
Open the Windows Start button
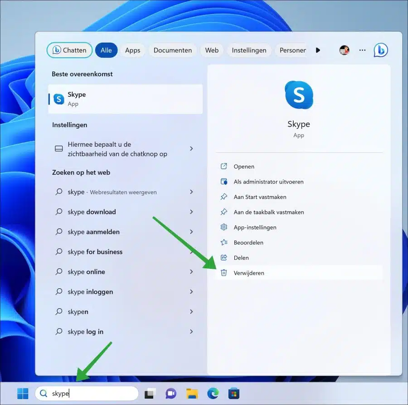(23, 393)
